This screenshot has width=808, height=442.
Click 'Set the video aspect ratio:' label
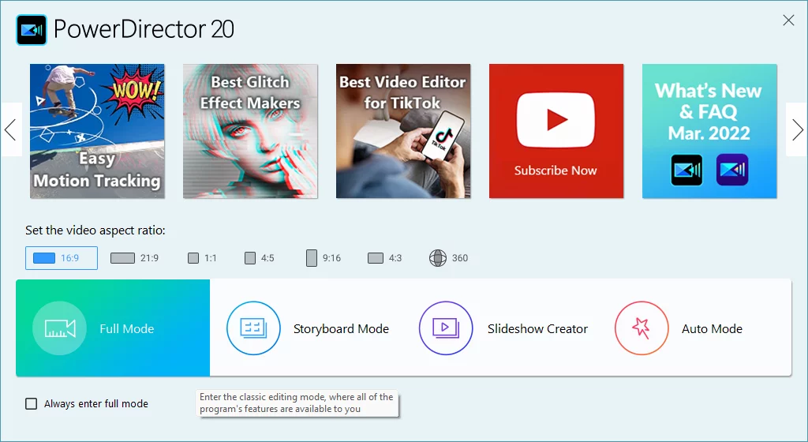[95, 230]
